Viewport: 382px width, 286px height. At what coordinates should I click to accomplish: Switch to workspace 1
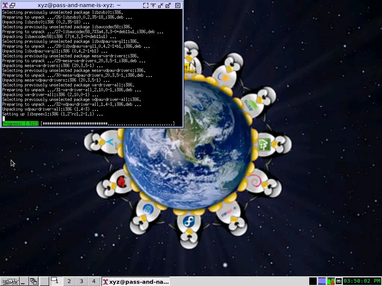(x=56, y=282)
